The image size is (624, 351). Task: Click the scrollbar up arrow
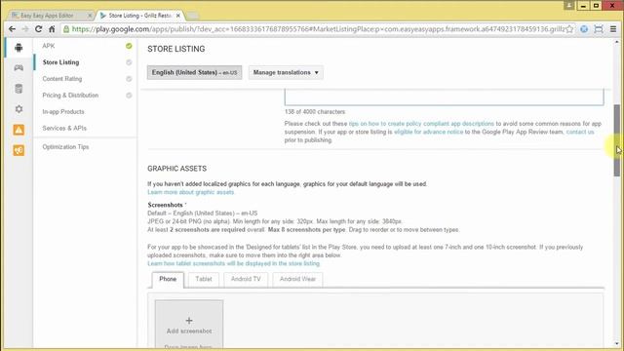coord(617,42)
